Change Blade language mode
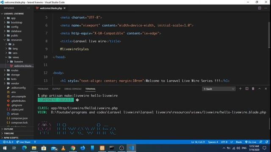The height and width of the screenshot is (152, 271). (x=239, y=142)
